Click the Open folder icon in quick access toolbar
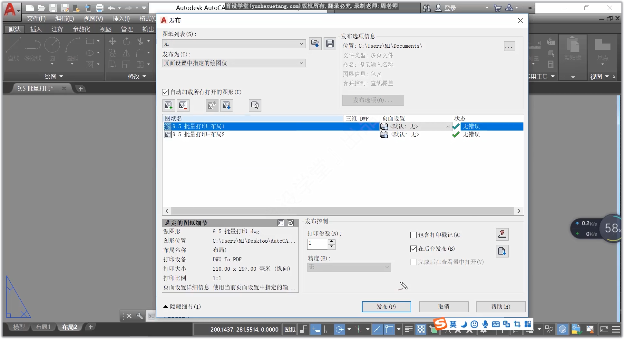This screenshot has width=624, height=339. [41, 8]
